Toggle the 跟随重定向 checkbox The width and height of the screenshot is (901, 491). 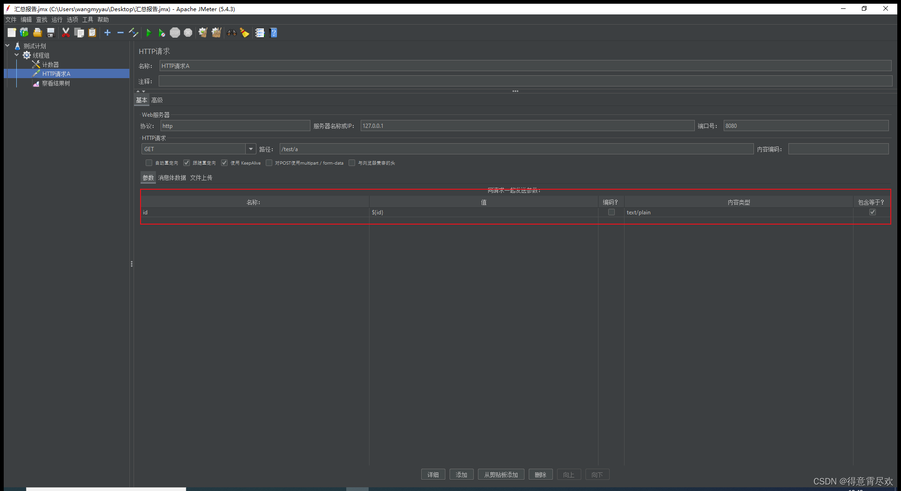point(187,163)
